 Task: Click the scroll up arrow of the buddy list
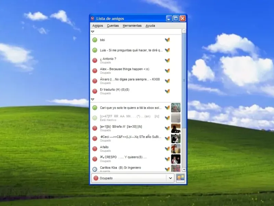point(184,31)
